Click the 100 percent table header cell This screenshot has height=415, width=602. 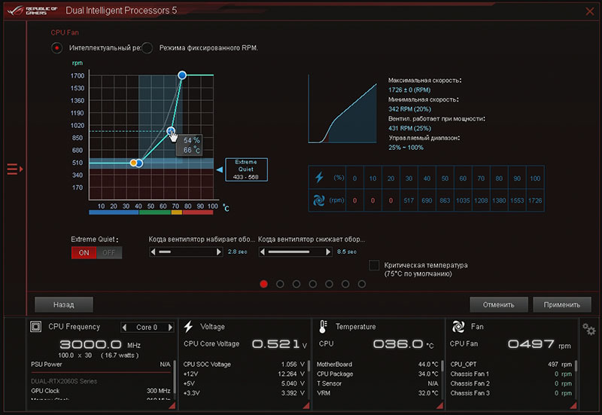(x=535, y=179)
